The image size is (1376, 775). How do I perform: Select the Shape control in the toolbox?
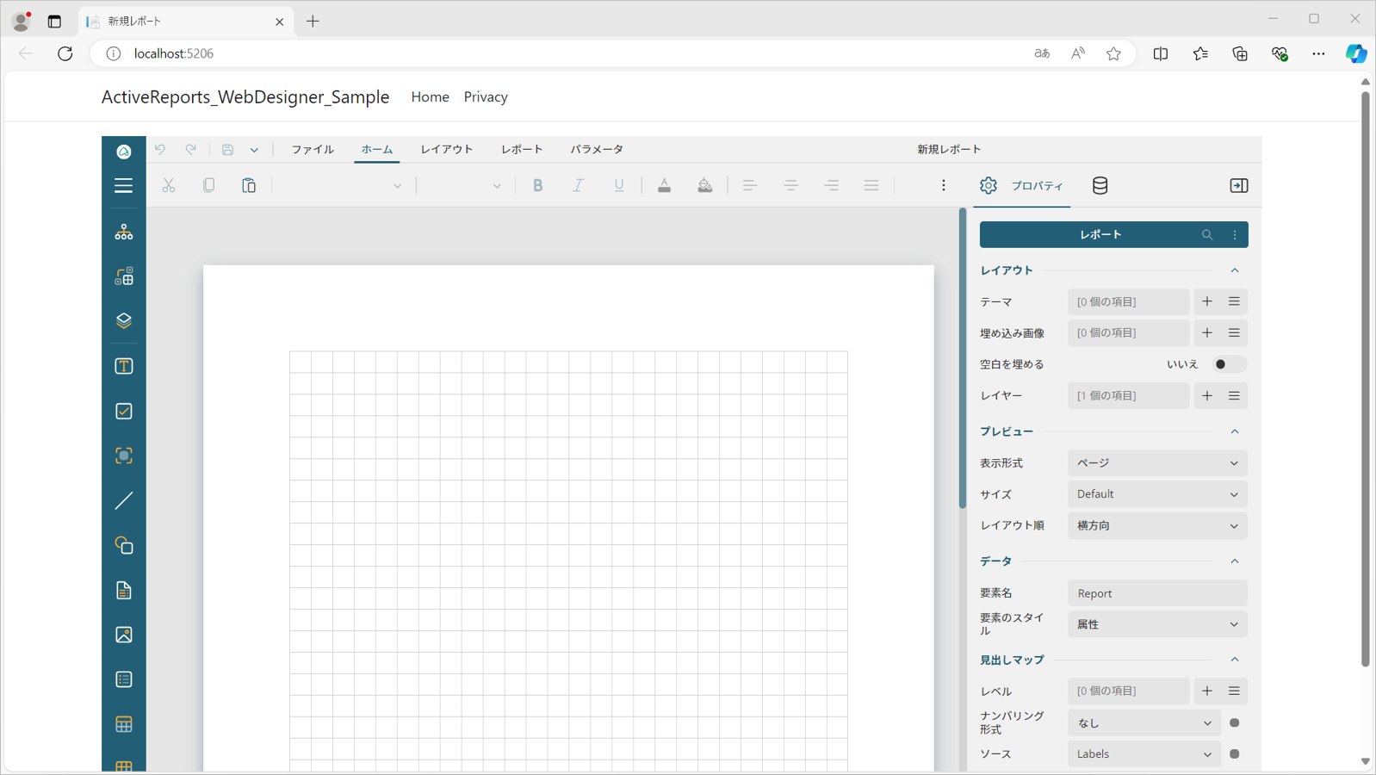(x=123, y=545)
